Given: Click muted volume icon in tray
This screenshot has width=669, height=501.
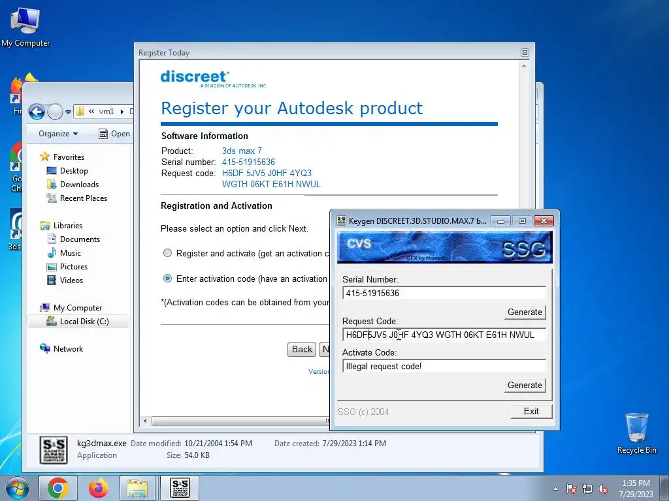Looking at the screenshot, I should [x=603, y=489].
